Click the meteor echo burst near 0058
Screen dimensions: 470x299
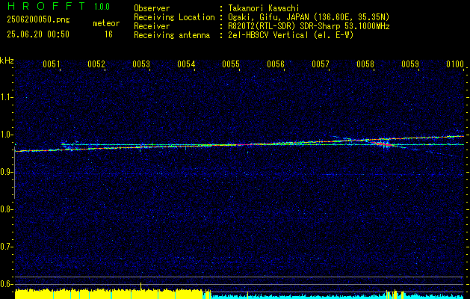384,144
